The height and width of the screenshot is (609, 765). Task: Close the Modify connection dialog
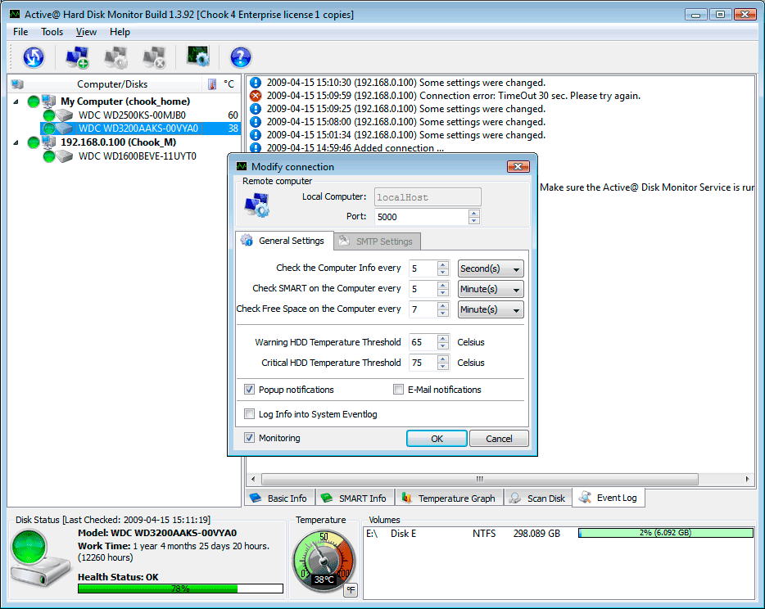518,167
